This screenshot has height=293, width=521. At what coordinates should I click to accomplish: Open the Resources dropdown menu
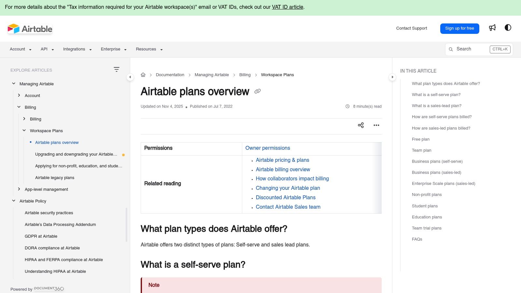click(149, 49)
